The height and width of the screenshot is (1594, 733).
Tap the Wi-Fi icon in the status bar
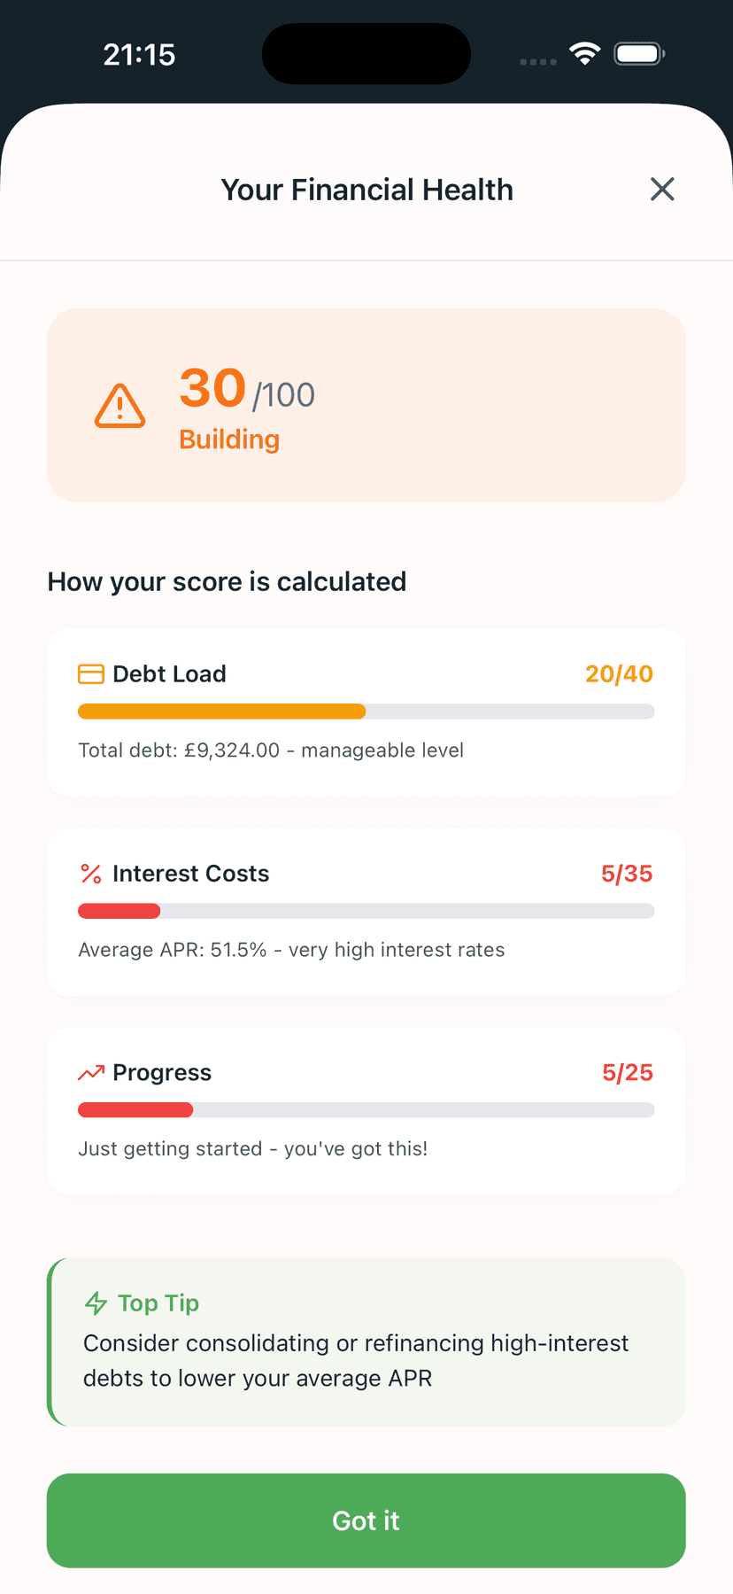(x=583, y=53)
